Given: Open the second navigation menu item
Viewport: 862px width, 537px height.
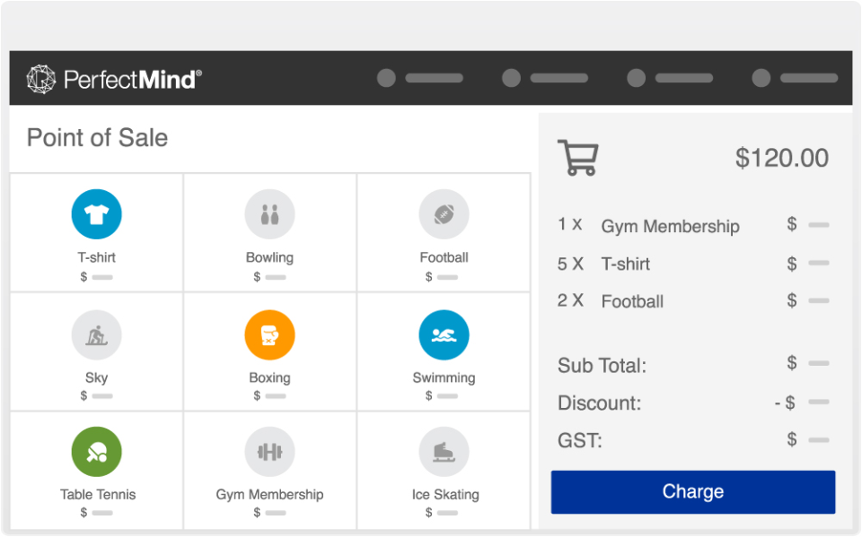Looking at the screenshot, I should pyautogui.click(x=545, y=78).
